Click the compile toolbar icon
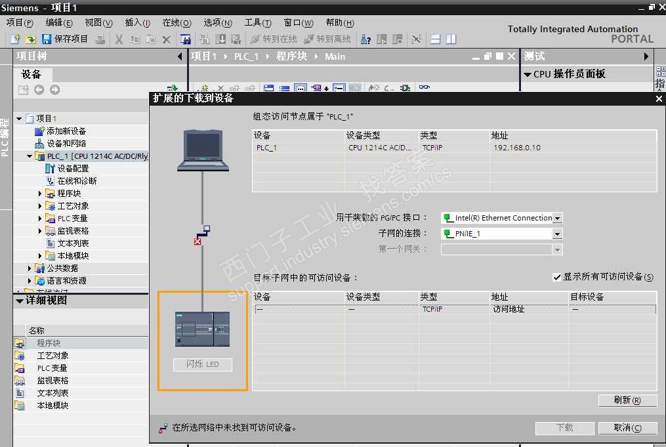This screenshot has width=666, height=447. (x=205, y=39)
